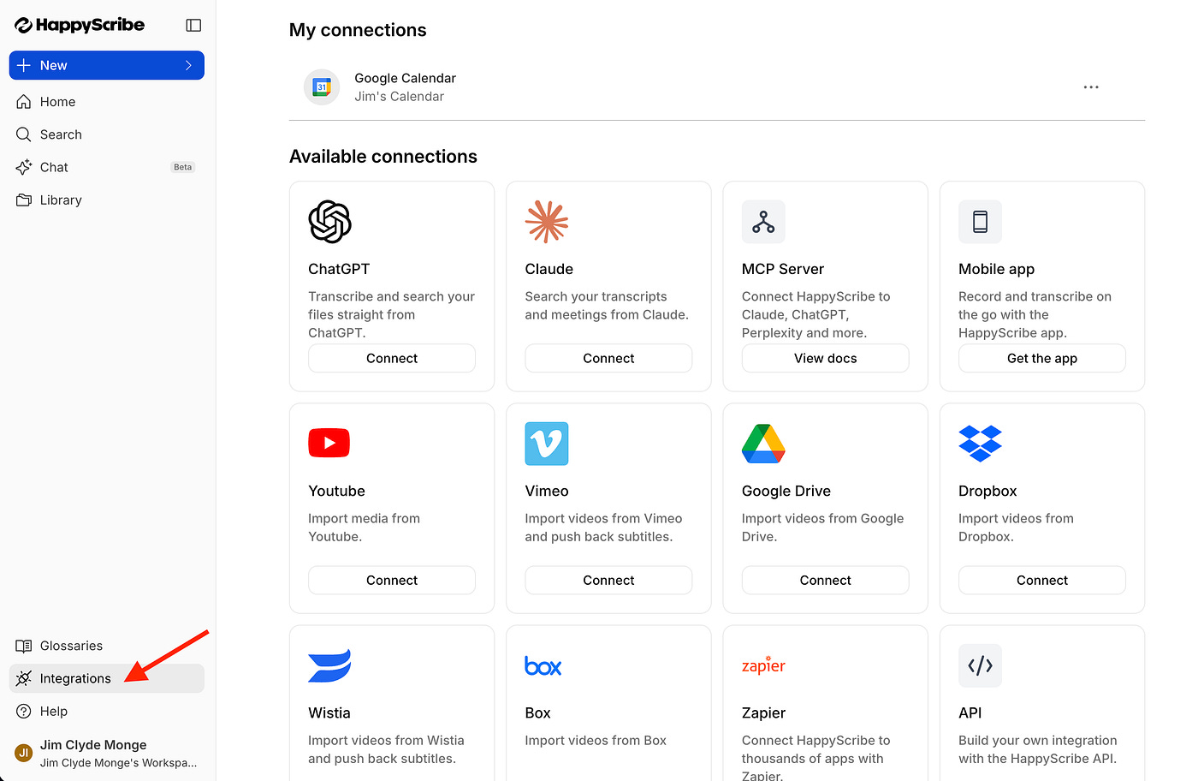
Task: Open the New menu button
Action: click(x=107, y=65)
